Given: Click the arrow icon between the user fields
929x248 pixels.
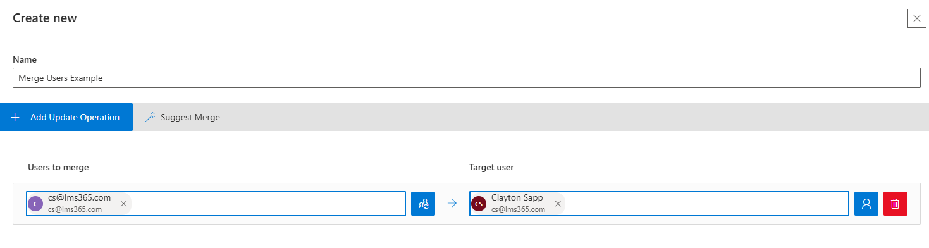Looking at the screenshot, I should point(452,204).
